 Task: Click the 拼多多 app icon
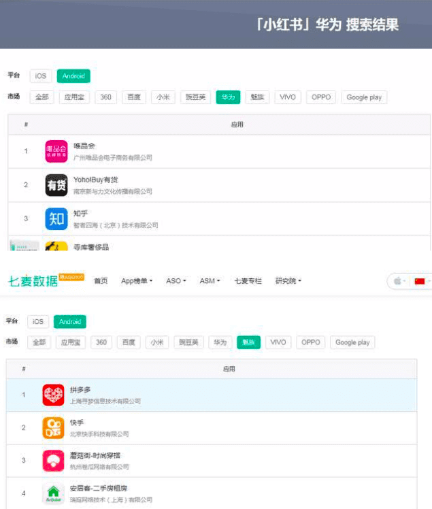(x=53, y=395)
